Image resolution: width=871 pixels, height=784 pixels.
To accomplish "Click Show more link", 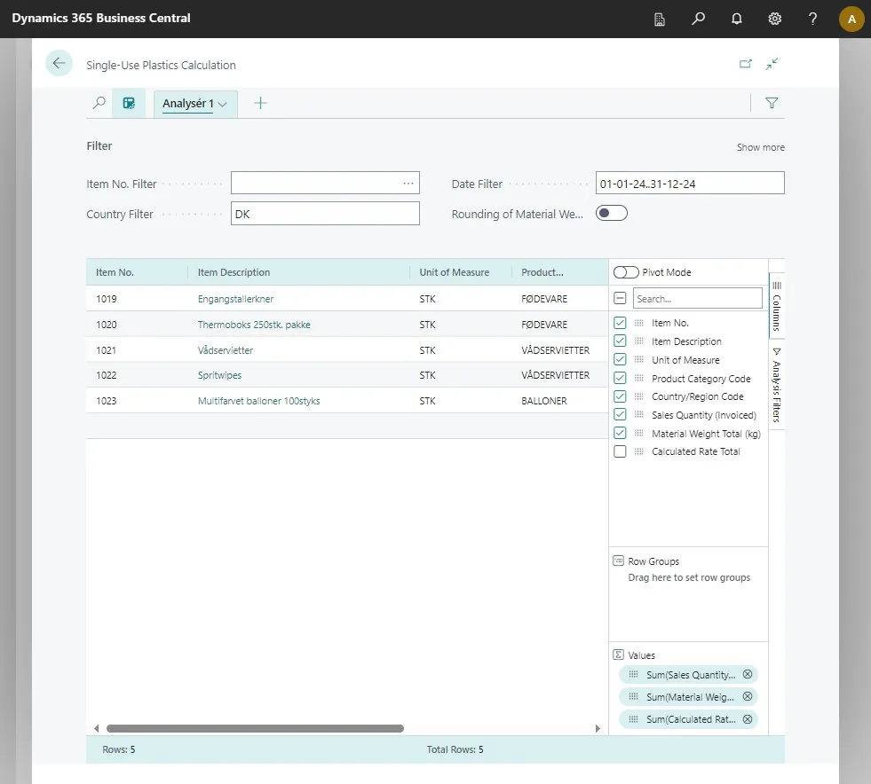I will [760, 147].
